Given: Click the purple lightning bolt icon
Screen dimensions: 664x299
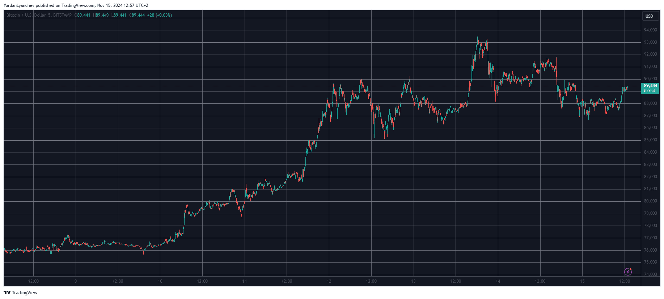Looking at the screenshot, I should 628,272.
